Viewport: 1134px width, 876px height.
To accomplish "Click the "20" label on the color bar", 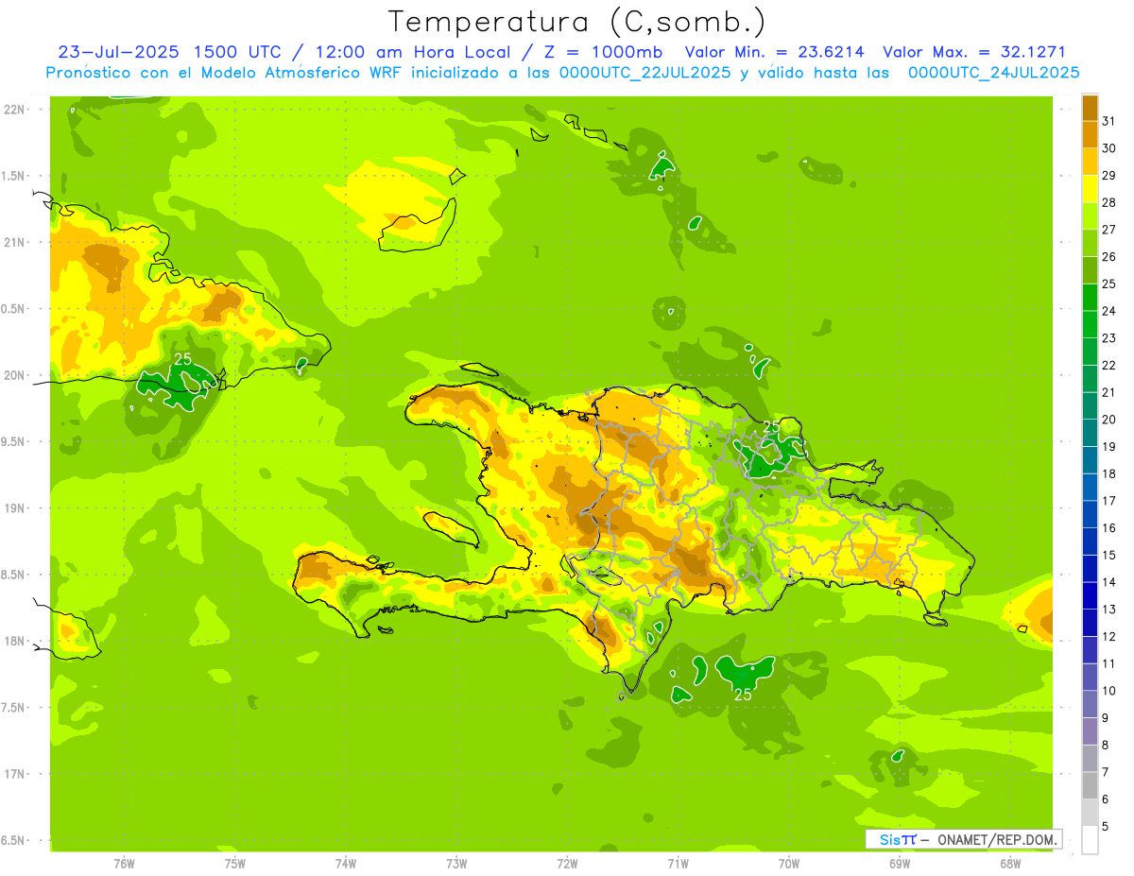I will [x=1109, y=419].
